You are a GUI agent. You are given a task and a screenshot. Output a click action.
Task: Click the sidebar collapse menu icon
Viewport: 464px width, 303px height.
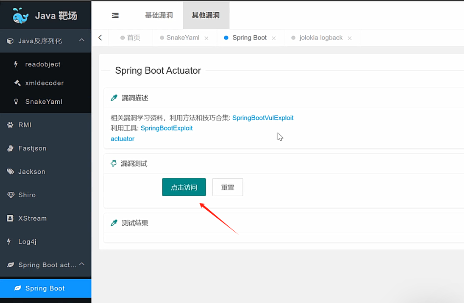[x=115, y=16]
